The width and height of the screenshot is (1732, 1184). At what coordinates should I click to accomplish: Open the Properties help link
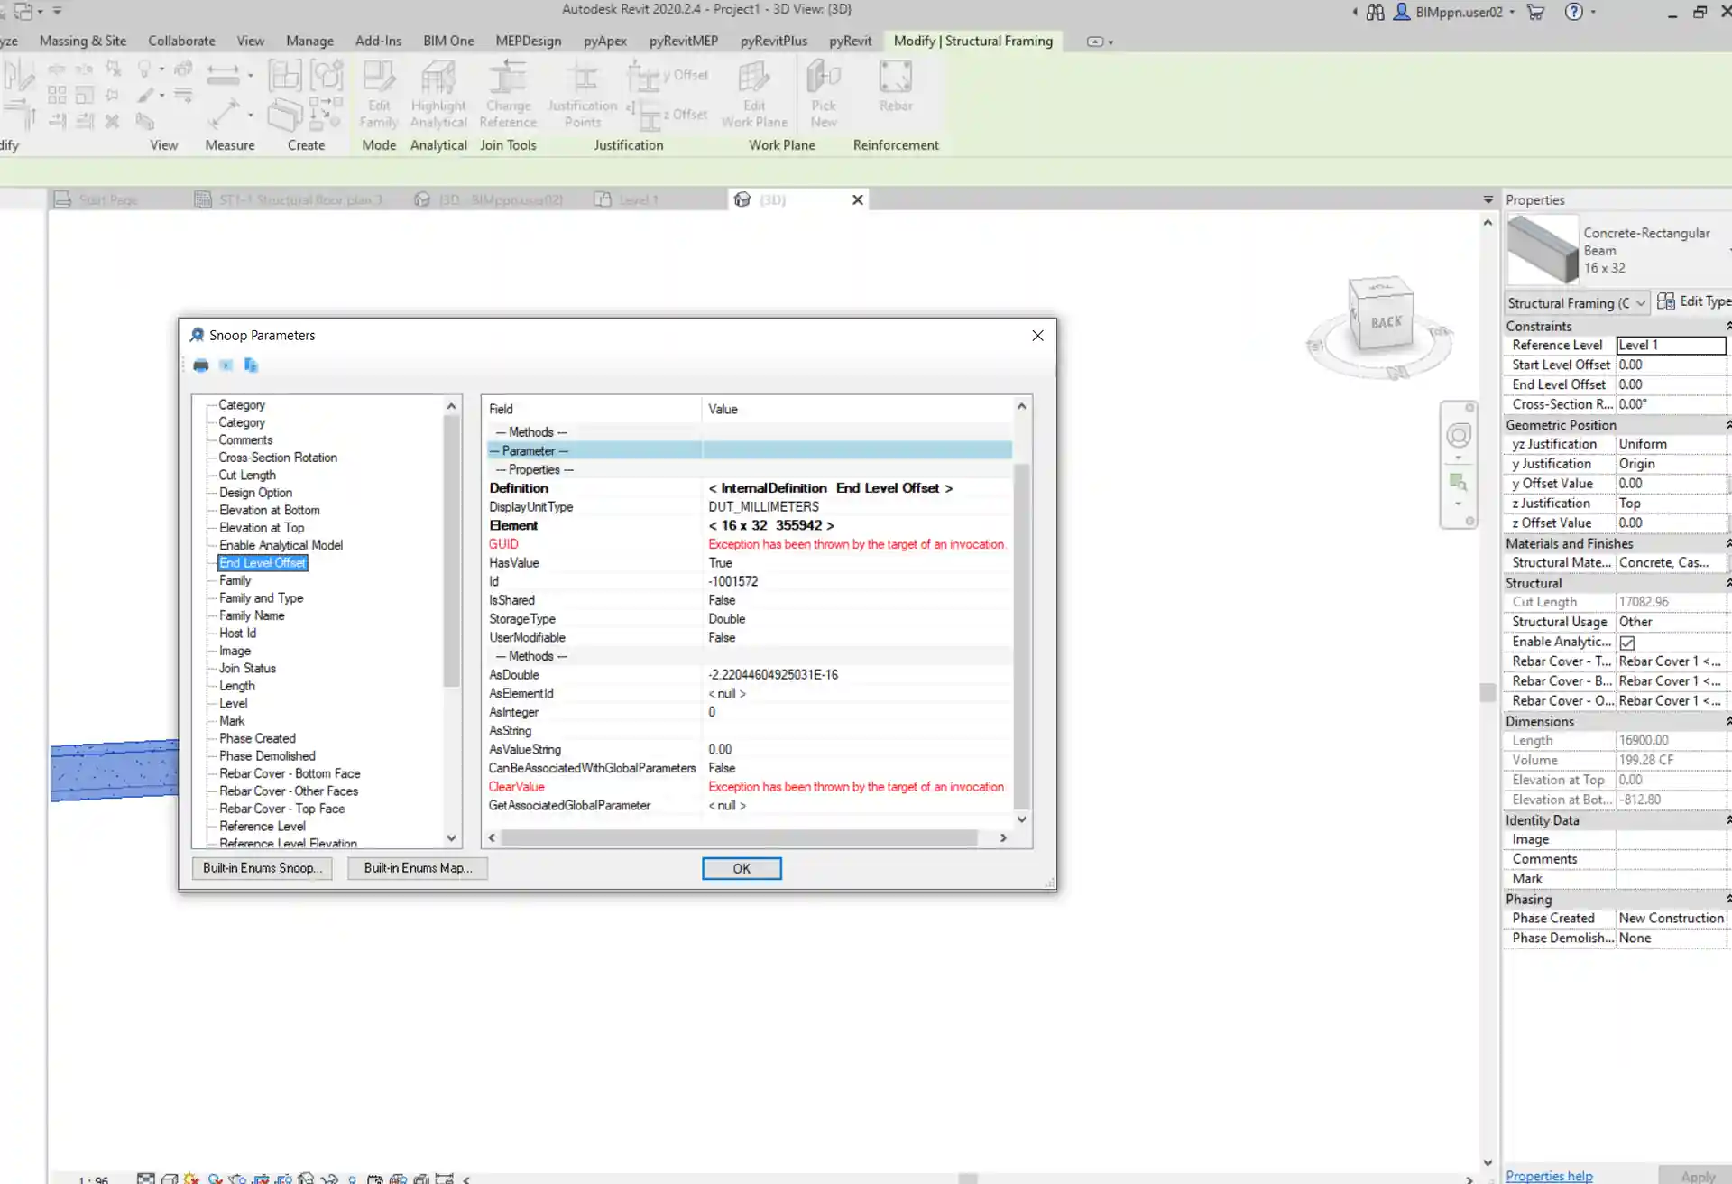[x=1548, y=1176]
